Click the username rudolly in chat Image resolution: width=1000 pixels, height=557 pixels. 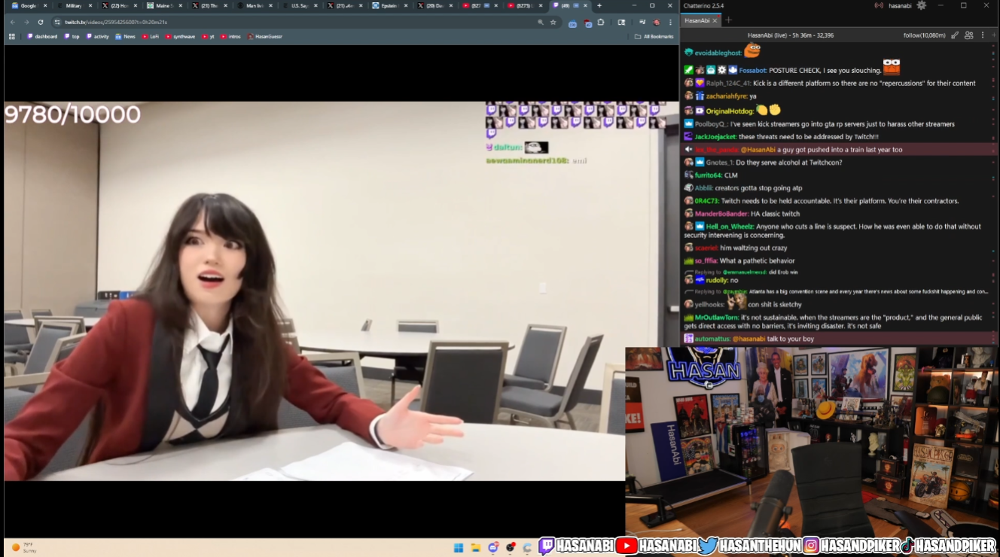(x=717, y=281)
